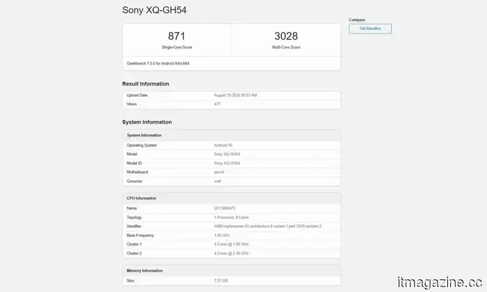Click the governor value walt
This screenshot has width=487, height=292.
(x=217, y=181)
